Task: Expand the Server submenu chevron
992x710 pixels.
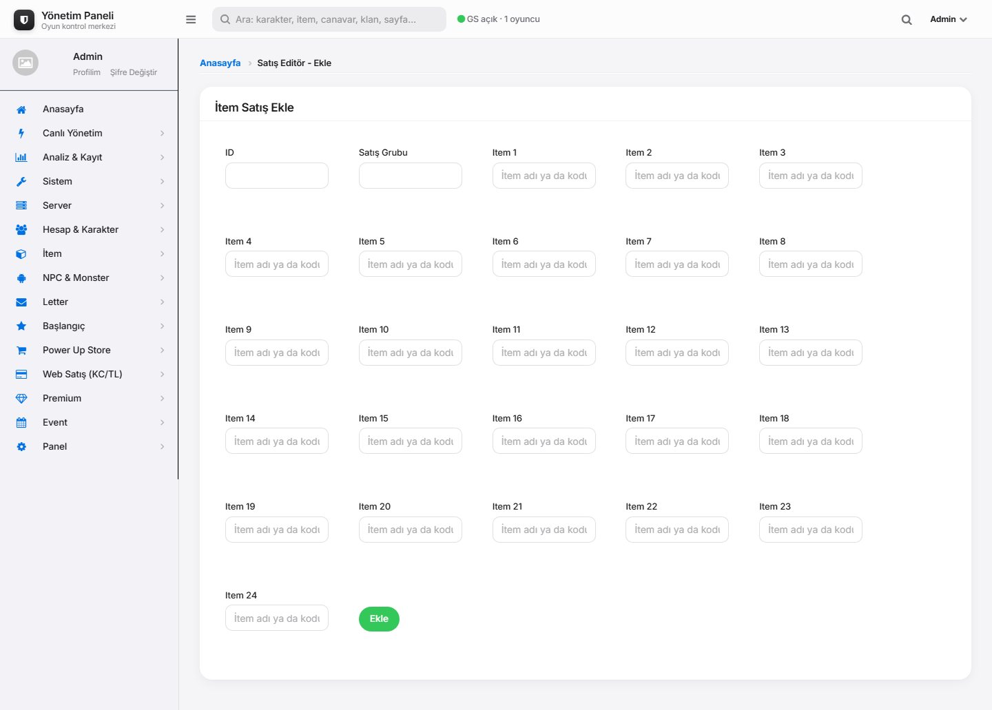Action: coord(163,206)
